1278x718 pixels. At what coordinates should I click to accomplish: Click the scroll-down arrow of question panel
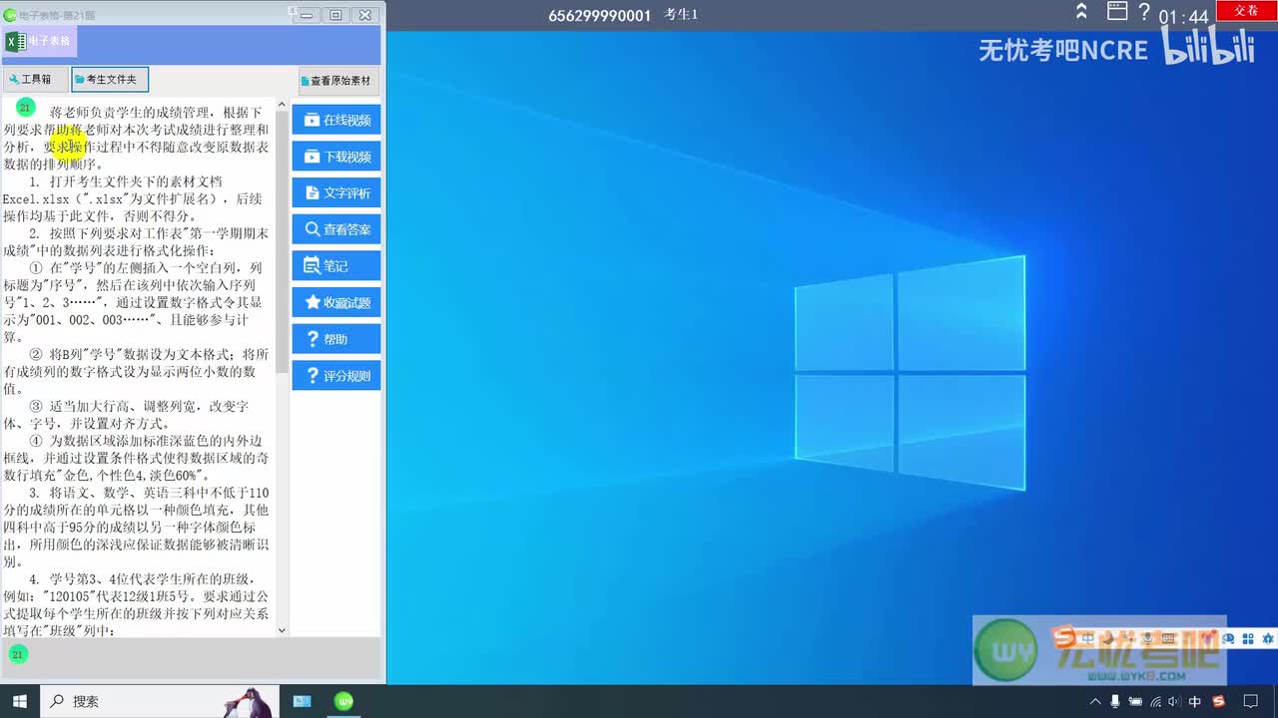(282, 629)
